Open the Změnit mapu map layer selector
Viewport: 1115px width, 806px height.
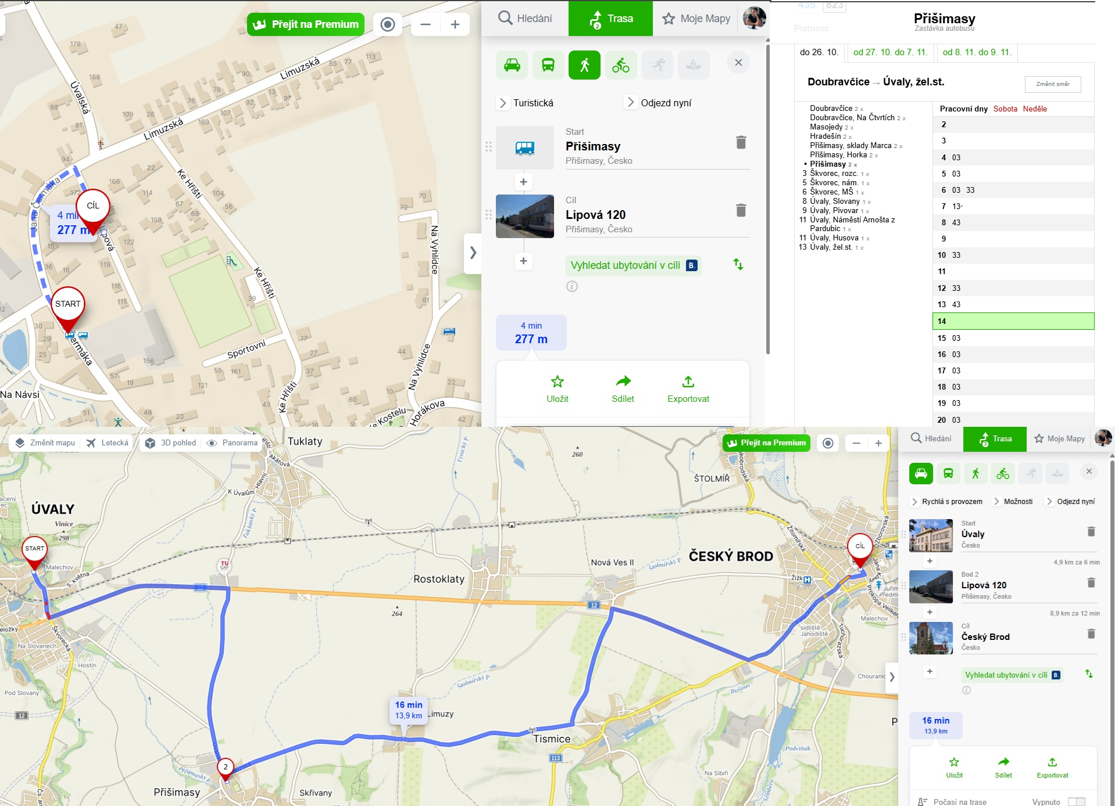point(45,443)
